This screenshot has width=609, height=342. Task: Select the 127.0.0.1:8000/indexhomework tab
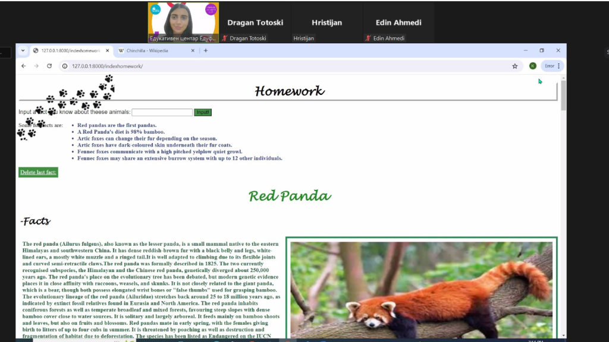click(x=68, y=50)
